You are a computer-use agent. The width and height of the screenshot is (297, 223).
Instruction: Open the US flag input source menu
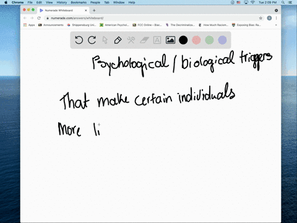point(239,2)
